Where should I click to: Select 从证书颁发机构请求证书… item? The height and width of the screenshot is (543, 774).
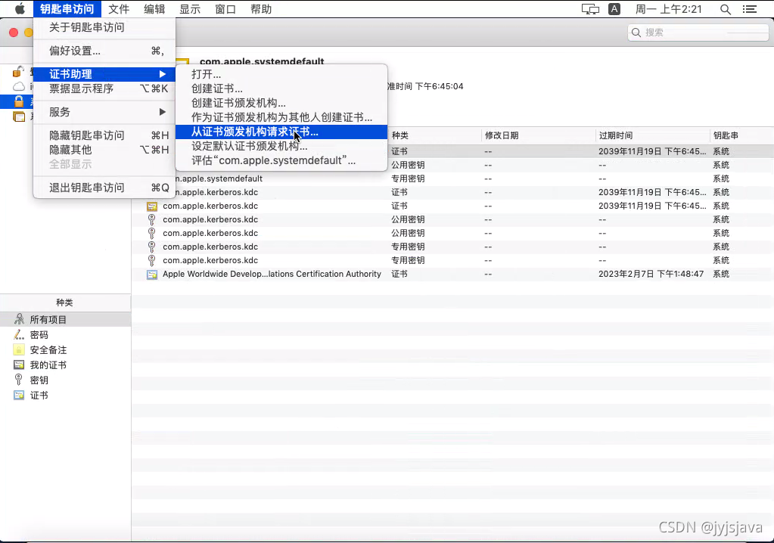click(x=281, y=132)
